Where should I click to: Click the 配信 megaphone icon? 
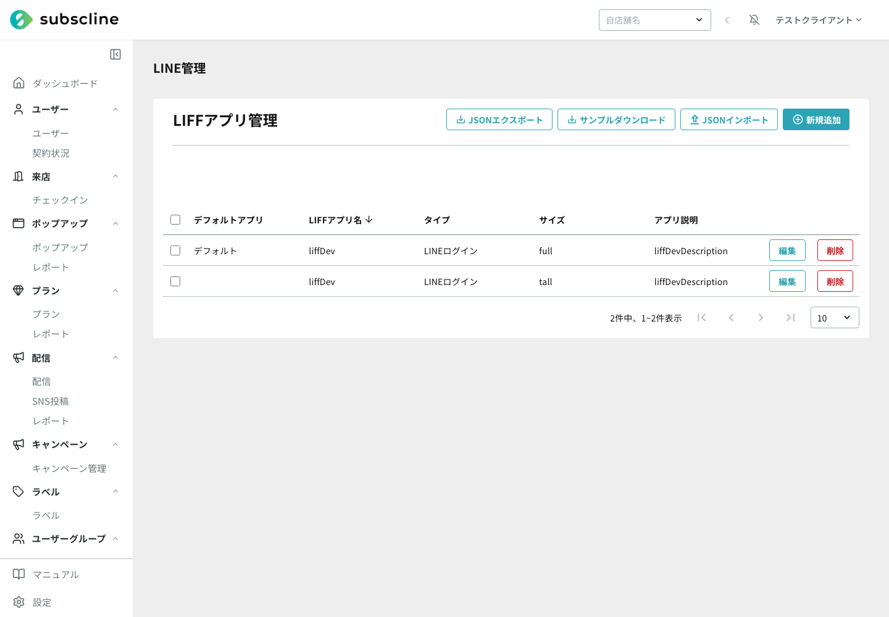[19, 358]
